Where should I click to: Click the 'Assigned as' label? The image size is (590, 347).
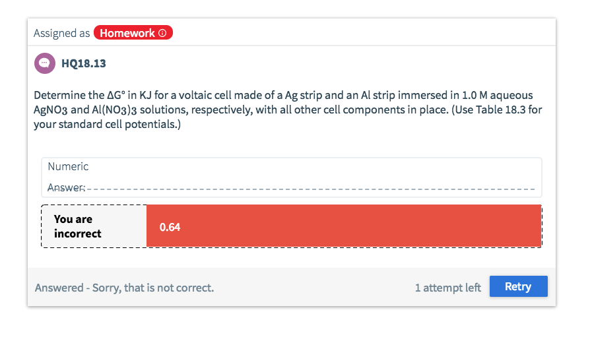pyautogui.click(x=62, y=33)
